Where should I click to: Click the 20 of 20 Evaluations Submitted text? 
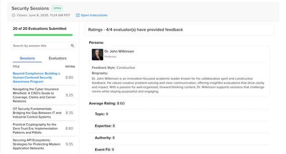pos(40,29)
